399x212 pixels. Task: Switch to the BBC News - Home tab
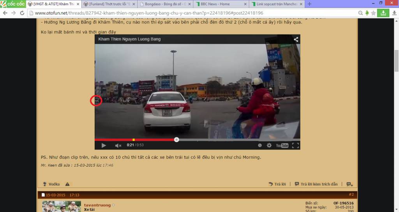(x=221, y=4)
